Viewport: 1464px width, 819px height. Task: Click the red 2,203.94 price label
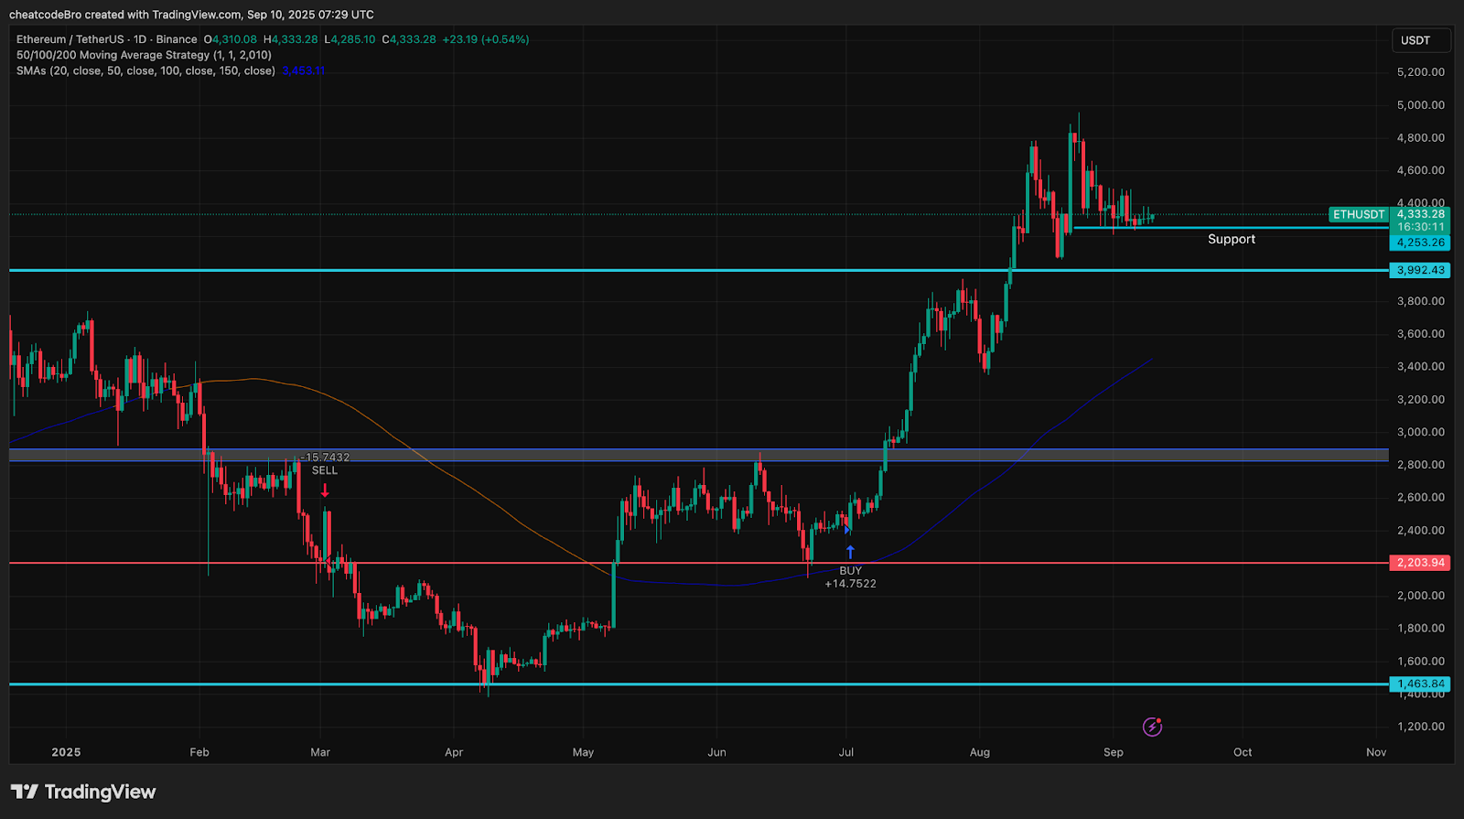pos(1420,563)
